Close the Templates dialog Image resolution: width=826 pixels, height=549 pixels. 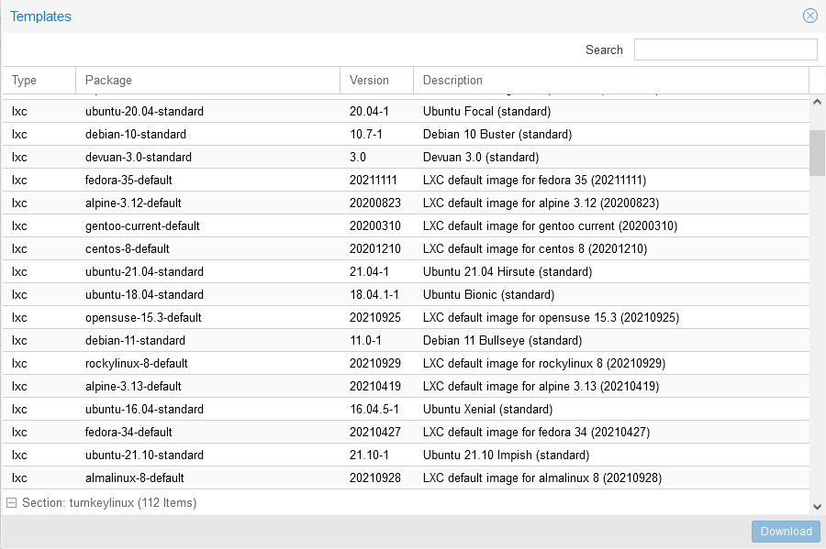click(x=810, y=16)
